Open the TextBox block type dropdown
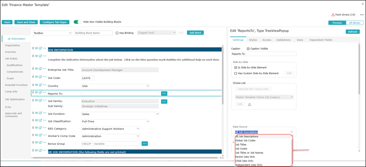The height and width of the screenshot is (167, 366). (x=52, y=33)
